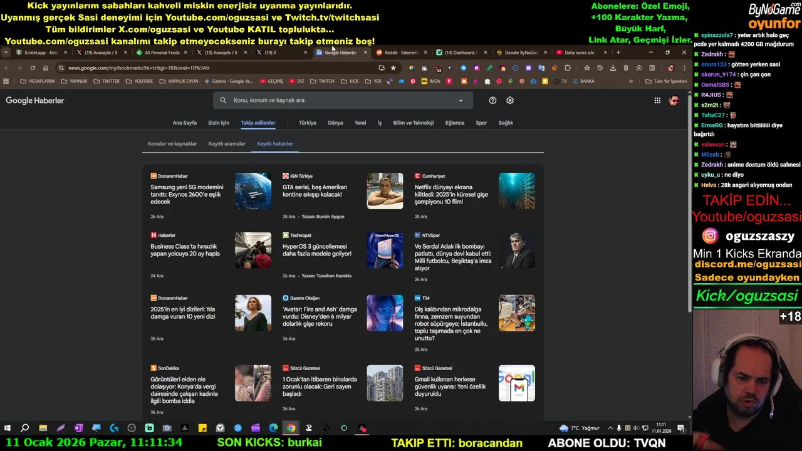Switch to Konular ve kaynaklar tab
The width and height of the screenshot is (802, 451).
pos(172,143)
